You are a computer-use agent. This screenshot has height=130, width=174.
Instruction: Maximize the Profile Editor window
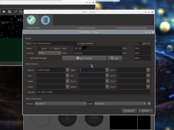click(x=150, y=32)
